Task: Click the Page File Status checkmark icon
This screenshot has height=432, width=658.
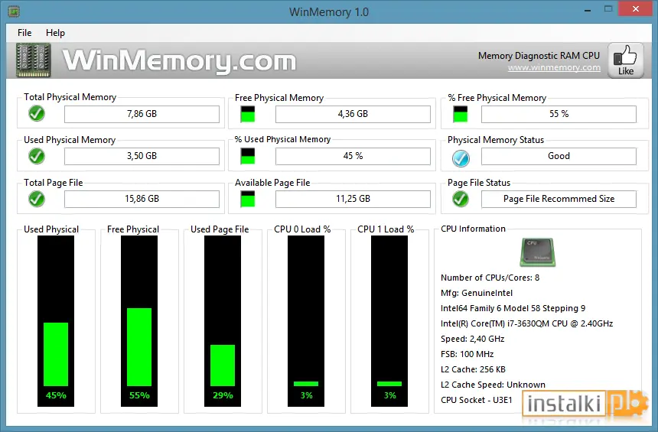Action: coord(461,199)
